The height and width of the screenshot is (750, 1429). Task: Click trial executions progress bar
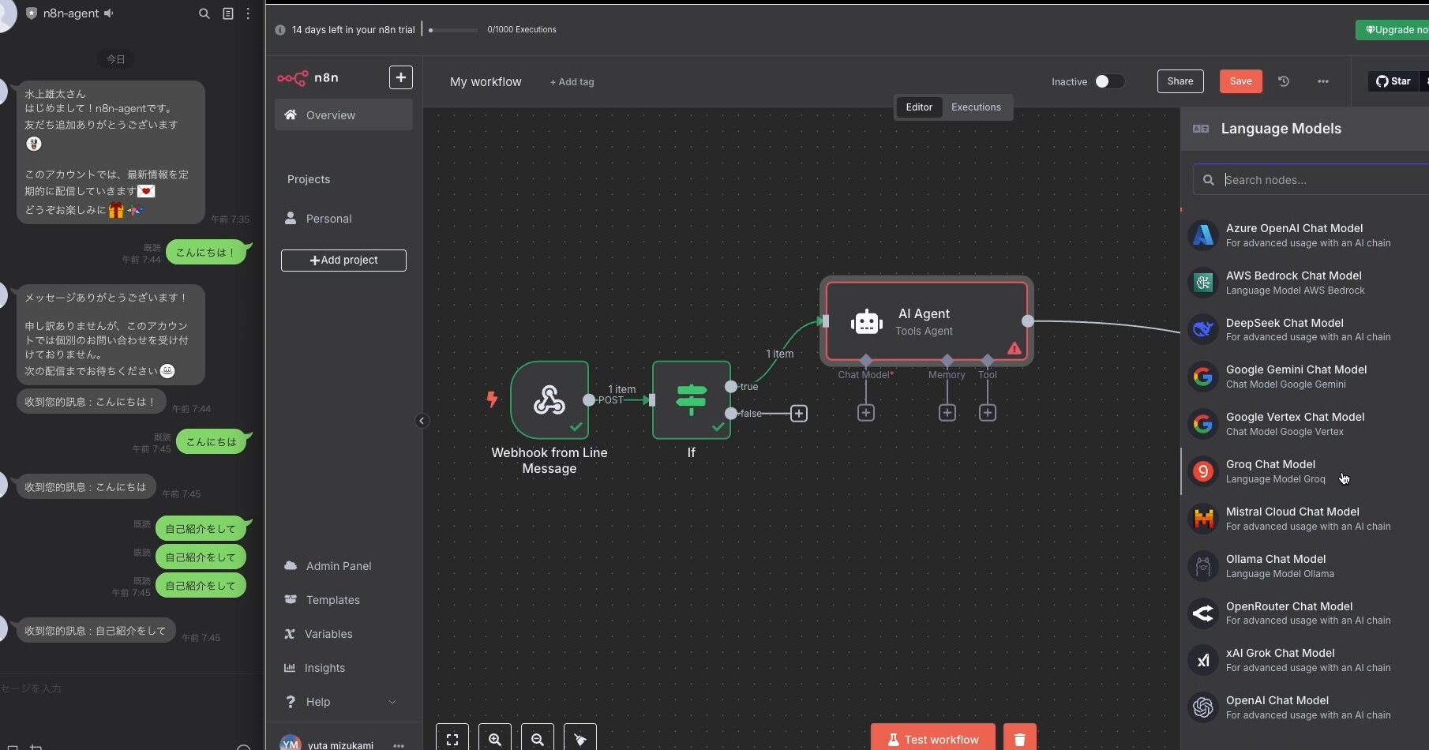pos(453,30)
